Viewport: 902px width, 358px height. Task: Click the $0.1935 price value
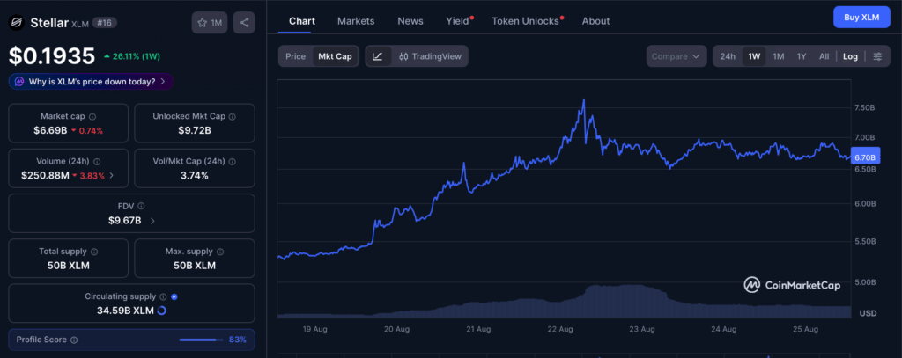tap(52, 56)
